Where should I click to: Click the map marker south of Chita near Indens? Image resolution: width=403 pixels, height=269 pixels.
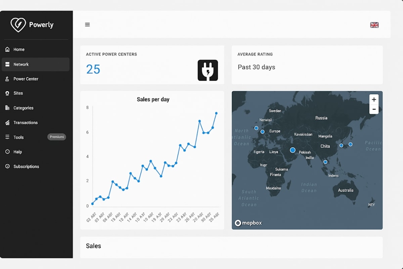tap(325, 162)
